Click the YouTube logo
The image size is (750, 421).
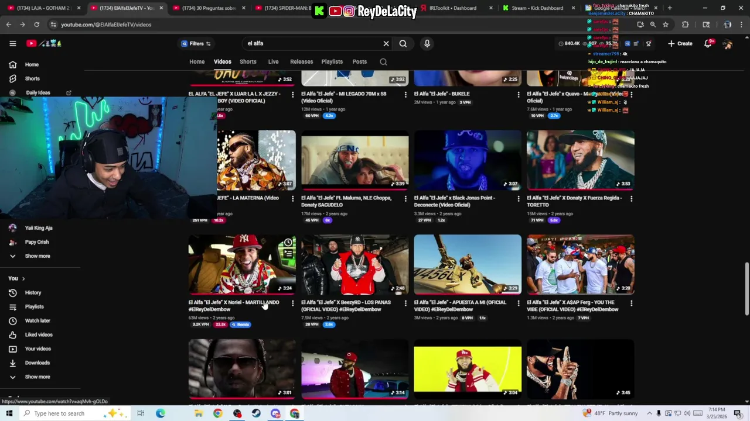(x=44, y=43)
